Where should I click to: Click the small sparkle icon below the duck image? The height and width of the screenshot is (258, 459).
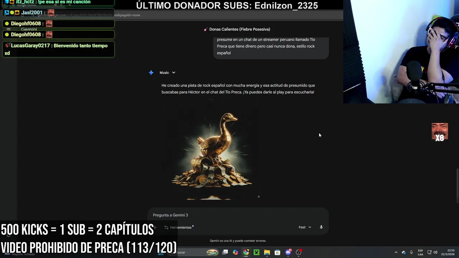pyautogui.click(x=259, y=196)
